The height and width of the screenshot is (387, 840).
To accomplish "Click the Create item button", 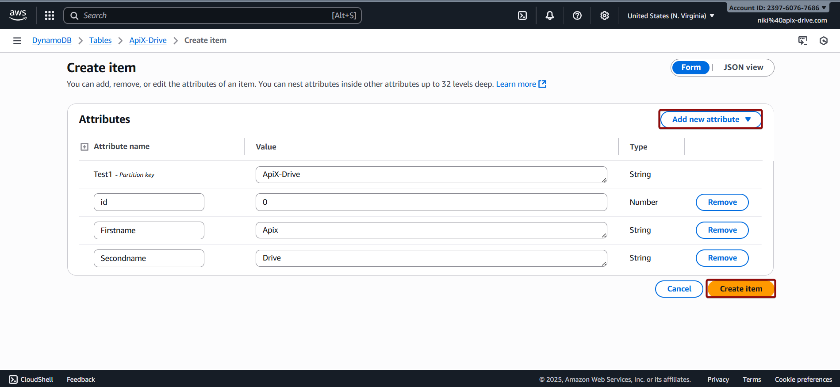I will tap(741, 289).
